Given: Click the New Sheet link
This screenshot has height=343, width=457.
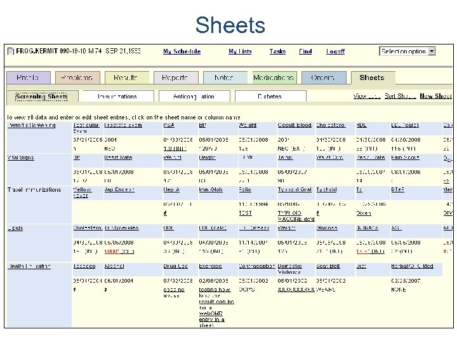Looking at the screenshot, I should click(435, 97).
